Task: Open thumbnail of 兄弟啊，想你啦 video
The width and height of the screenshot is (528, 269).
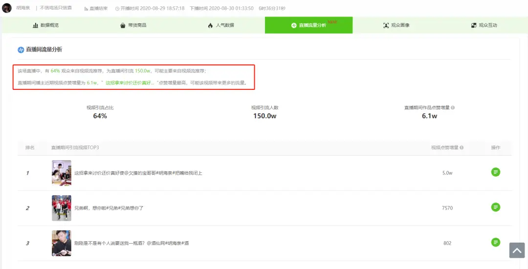Action: (61, 208)
